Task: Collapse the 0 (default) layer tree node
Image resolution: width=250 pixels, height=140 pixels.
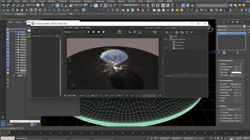Action: pyautogui.click(x=11, y=32)
